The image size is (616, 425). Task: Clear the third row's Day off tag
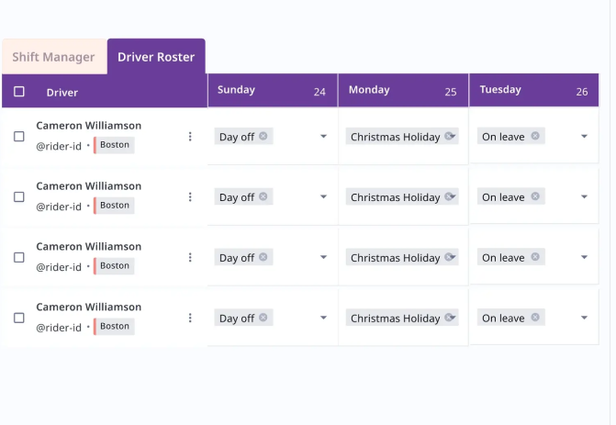(x=263, y=257)
